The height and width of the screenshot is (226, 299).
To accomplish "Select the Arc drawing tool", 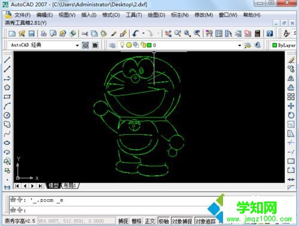I will click(7, 106).
